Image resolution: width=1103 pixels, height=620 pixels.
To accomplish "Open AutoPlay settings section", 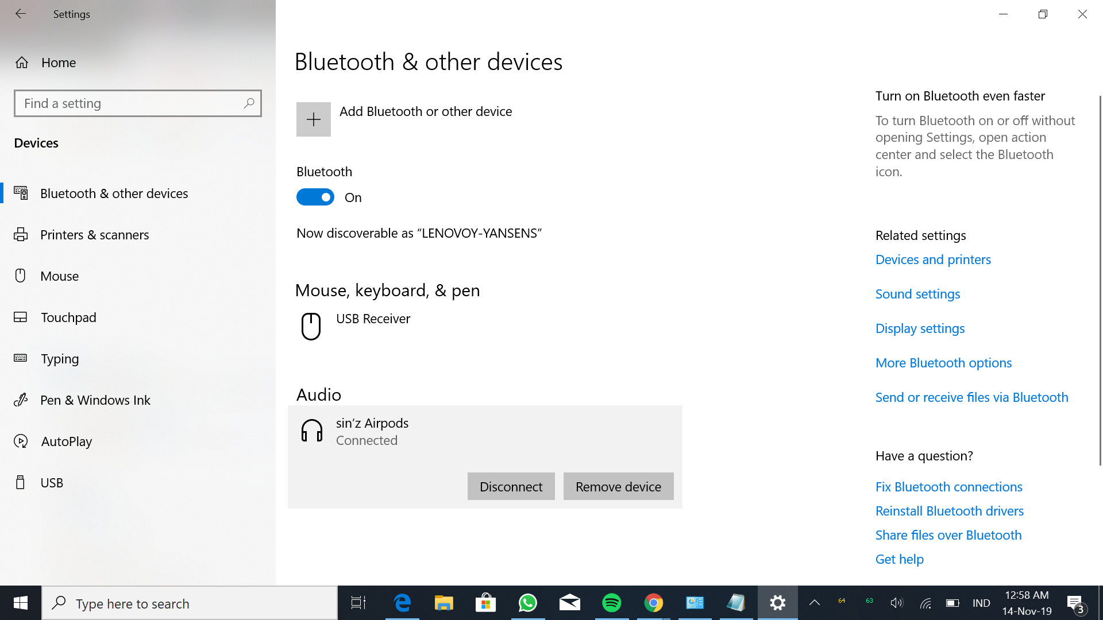I will [138, 441].
